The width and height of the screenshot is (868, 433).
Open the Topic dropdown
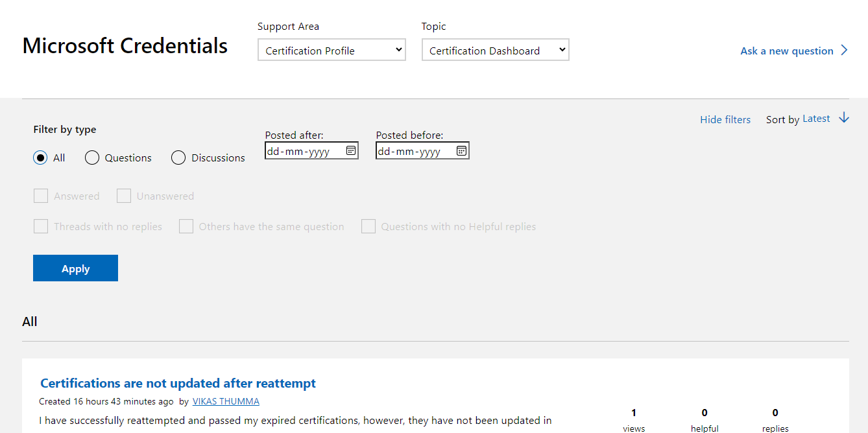tap(496, 51)
